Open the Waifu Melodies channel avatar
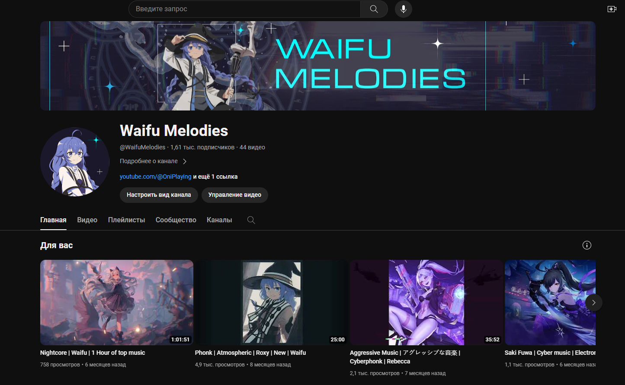Screen dimensions: 625x385 pyautogui.click(x=75, y=162)
